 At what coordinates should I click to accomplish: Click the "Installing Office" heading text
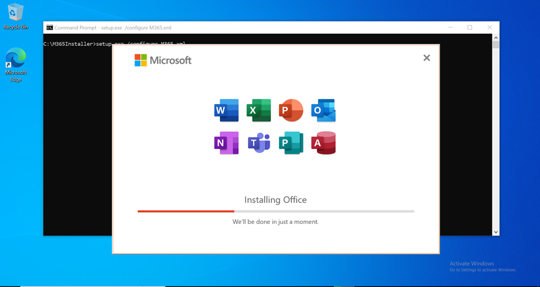pos(275,200)
